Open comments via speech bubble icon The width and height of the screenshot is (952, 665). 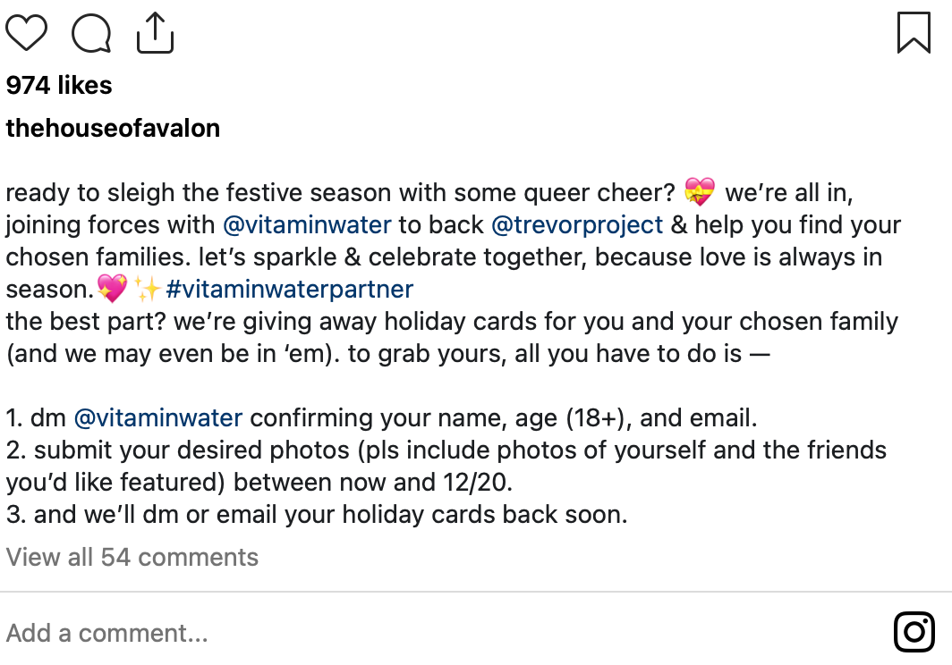click(91, 33)
